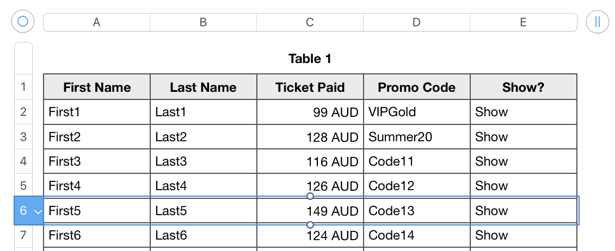The height and width of the screenshot is (251, 615).
Task: Click the top row selection handle dot
Action: [310, 196]
